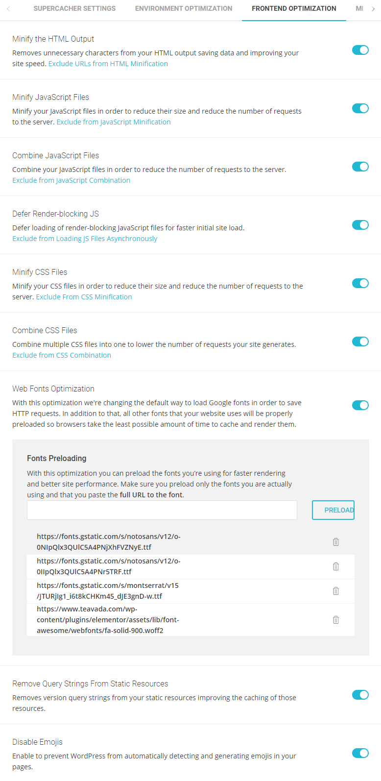This screenshot has height=781, width=381.
Task: Click the font URL input field
Action: [162, 510]
